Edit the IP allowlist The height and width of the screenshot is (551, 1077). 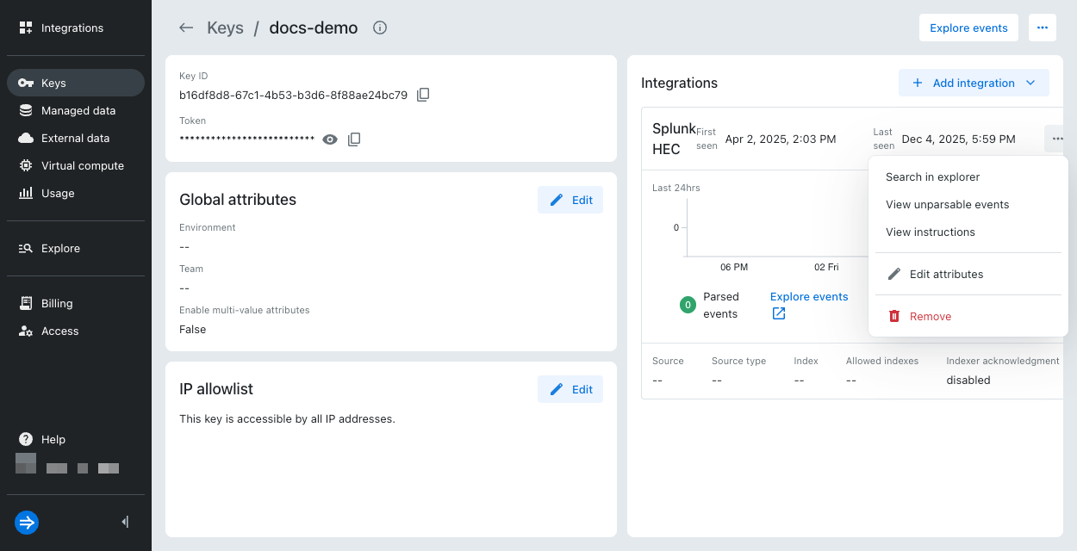(570, 389)
